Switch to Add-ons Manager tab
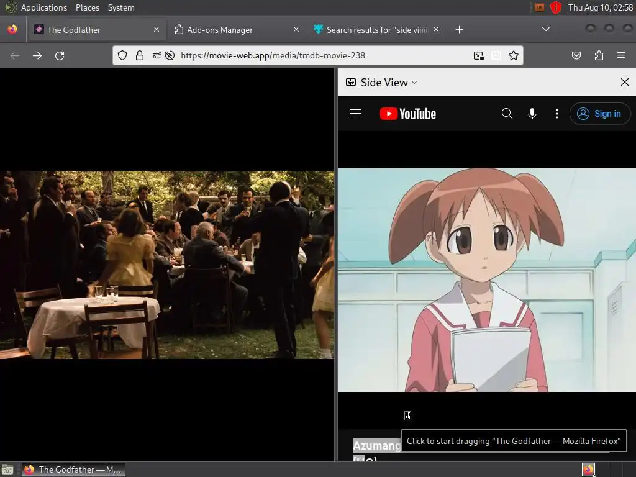 (x=237, y=30)
